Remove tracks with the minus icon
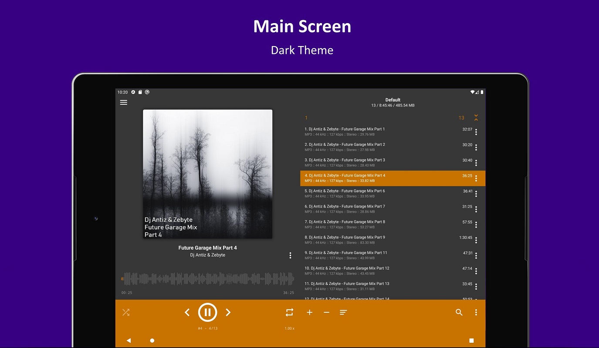Viewport: 599px width, 348px height. [326, 312]
